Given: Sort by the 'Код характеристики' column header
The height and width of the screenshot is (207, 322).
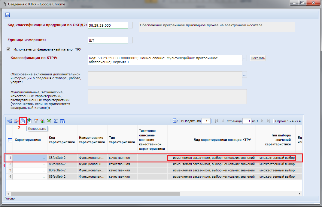Looking at the screenshot, I should (62, 140).
